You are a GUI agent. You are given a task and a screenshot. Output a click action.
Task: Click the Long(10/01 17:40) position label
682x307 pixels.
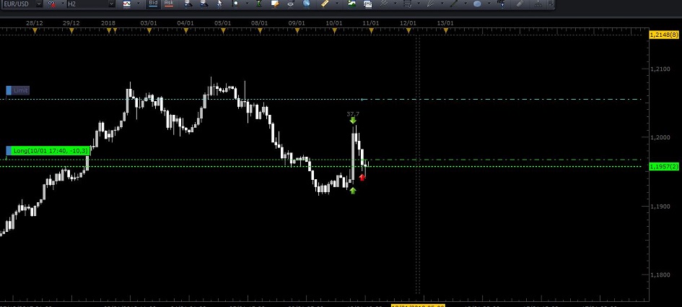point(49,150)
